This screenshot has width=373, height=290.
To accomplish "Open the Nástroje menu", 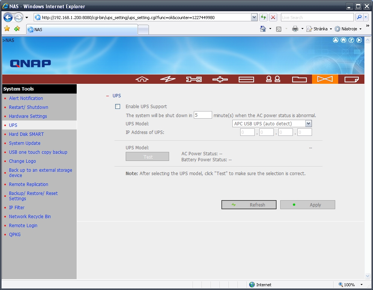I will point(348,29).
